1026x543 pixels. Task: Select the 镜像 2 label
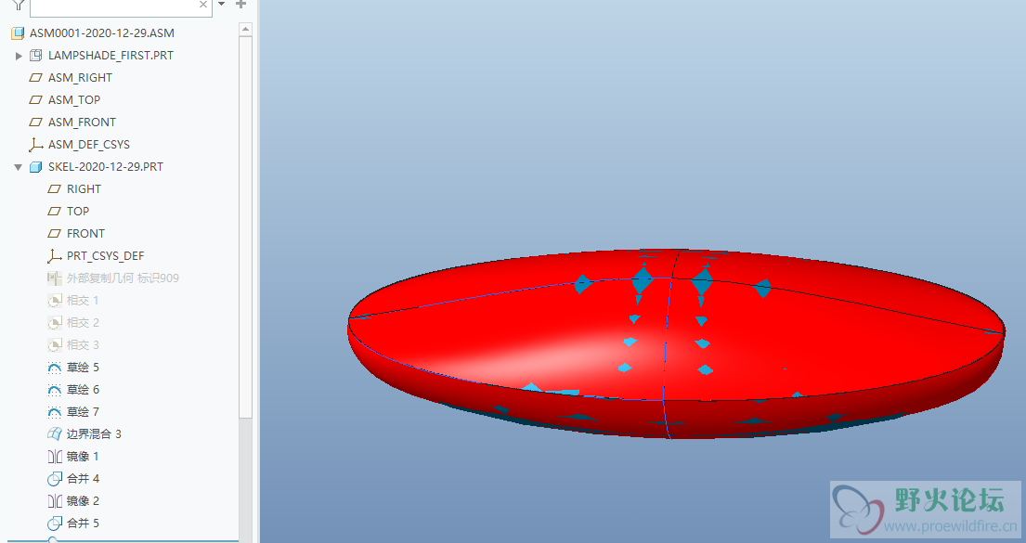(x=83, y=500)
